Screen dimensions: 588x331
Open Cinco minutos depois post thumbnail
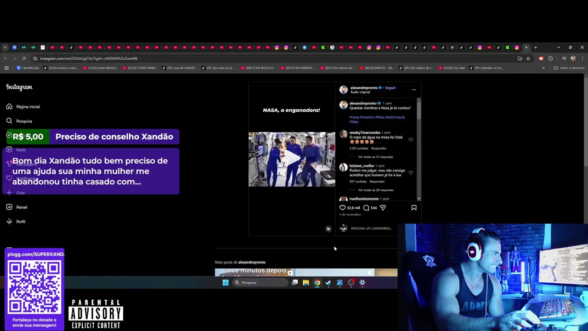[x=254, y=272]
